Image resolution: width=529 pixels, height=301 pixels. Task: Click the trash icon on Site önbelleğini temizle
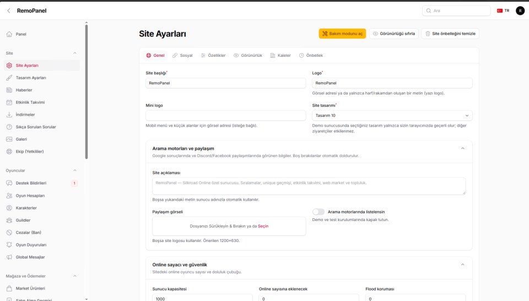[428, 34]
